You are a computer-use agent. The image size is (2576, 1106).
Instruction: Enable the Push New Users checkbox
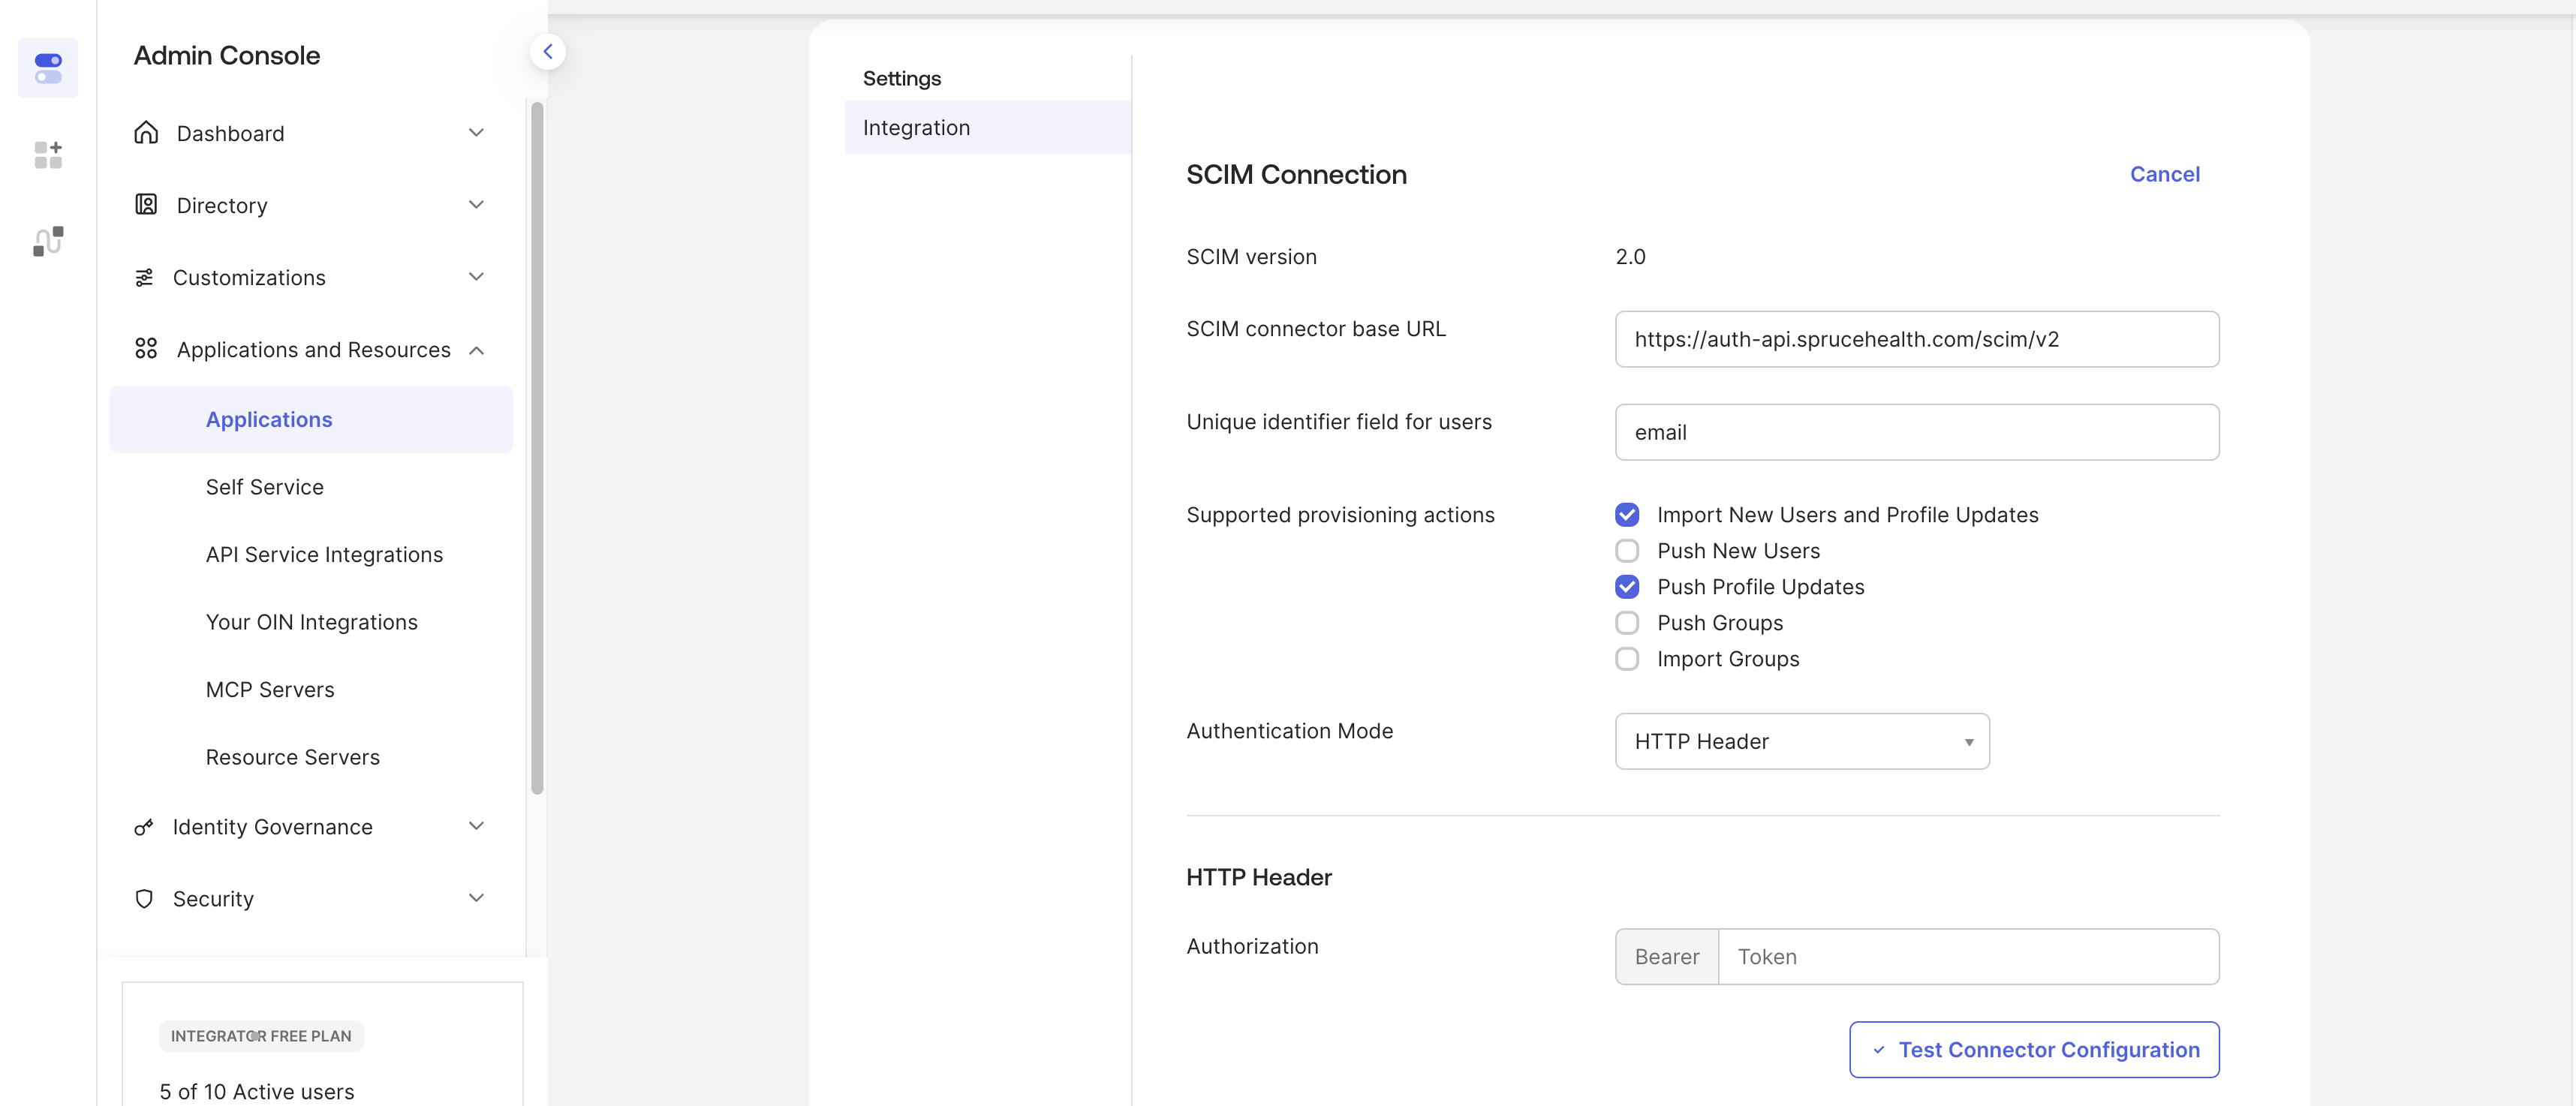point(1627,551)
